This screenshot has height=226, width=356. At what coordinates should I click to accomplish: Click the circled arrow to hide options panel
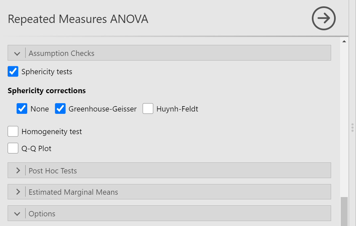coord(323,18)
